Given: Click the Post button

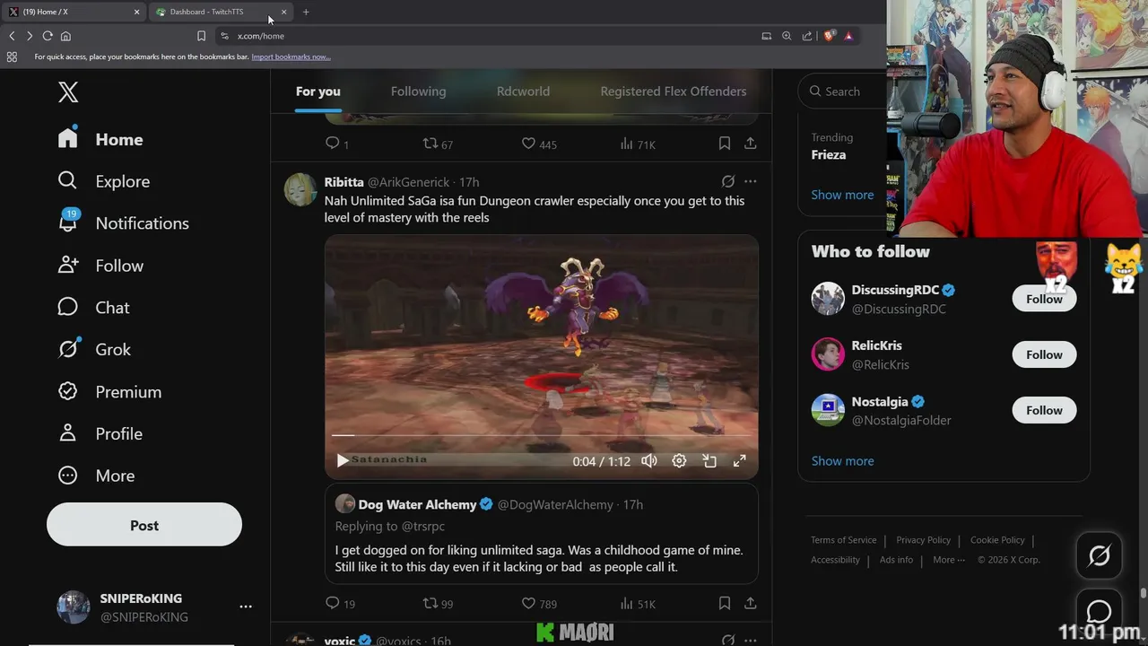Looking at the screenshot, I should click(144, 525).
